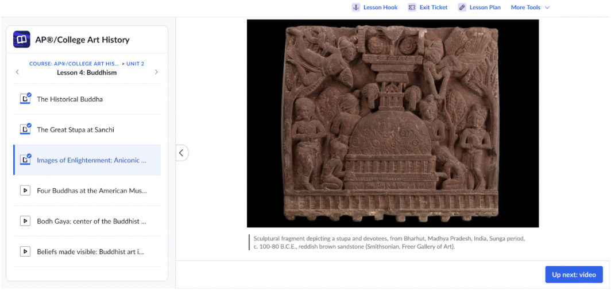Viewport: 611px width, 295px height.
Task: Click the Up next: video button
Action: click(x=574, y=275)
